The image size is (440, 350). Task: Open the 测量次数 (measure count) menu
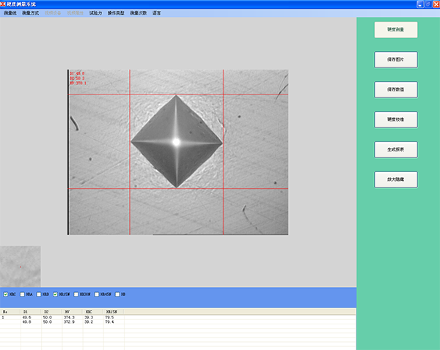(x=138, y=13)
